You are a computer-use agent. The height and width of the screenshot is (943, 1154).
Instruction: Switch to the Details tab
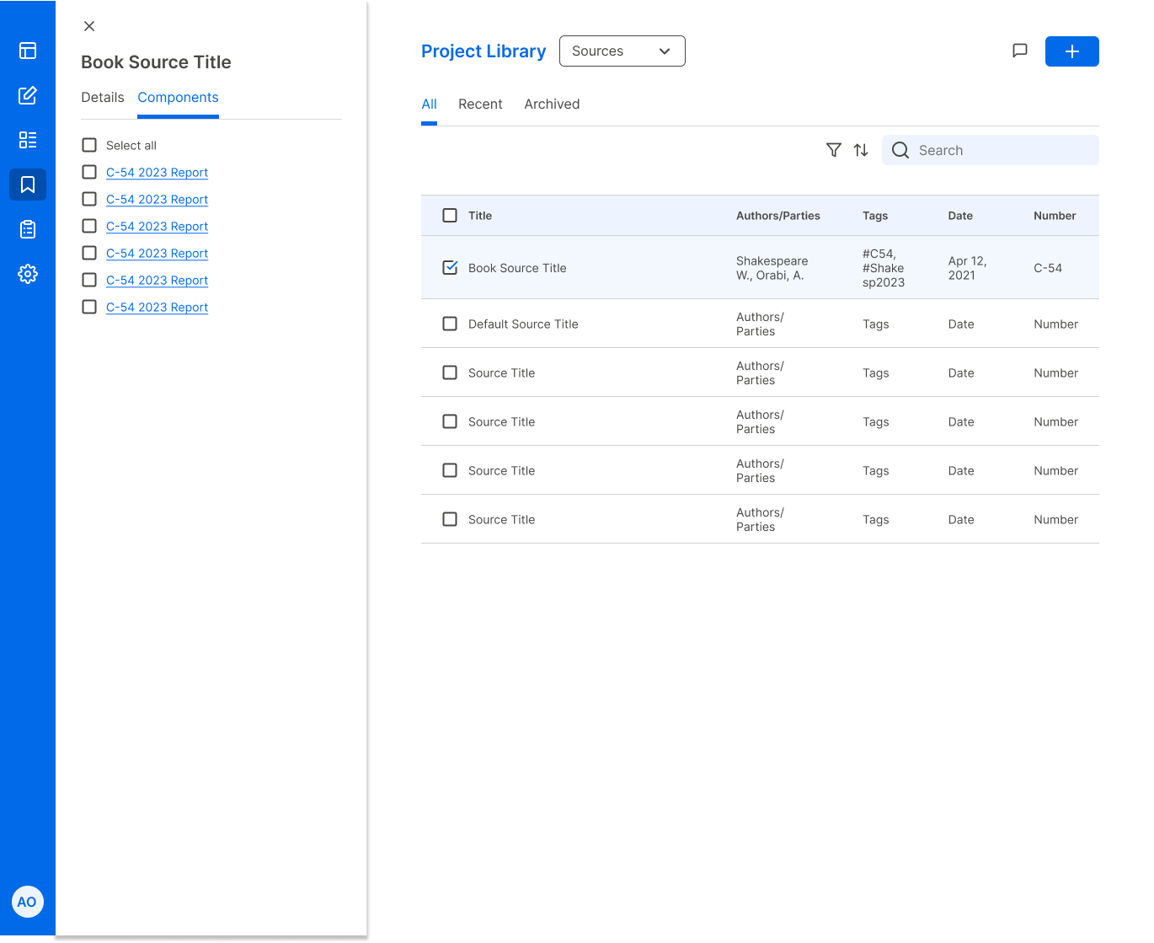click(103, 98)
